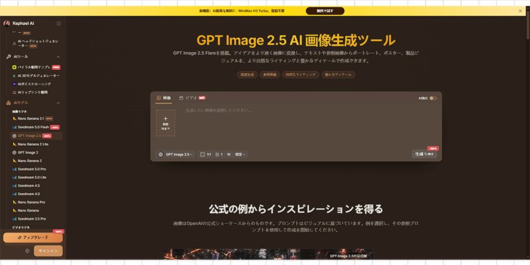
Task: Click the 高速生成 feature tag
Action: 246,75
